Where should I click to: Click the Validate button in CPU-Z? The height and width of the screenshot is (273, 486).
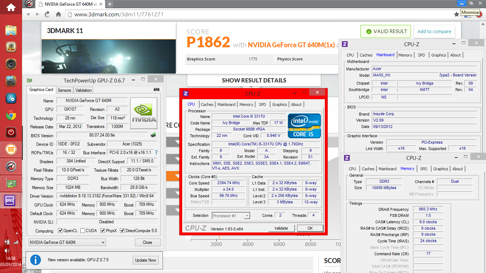coord(281,228)
